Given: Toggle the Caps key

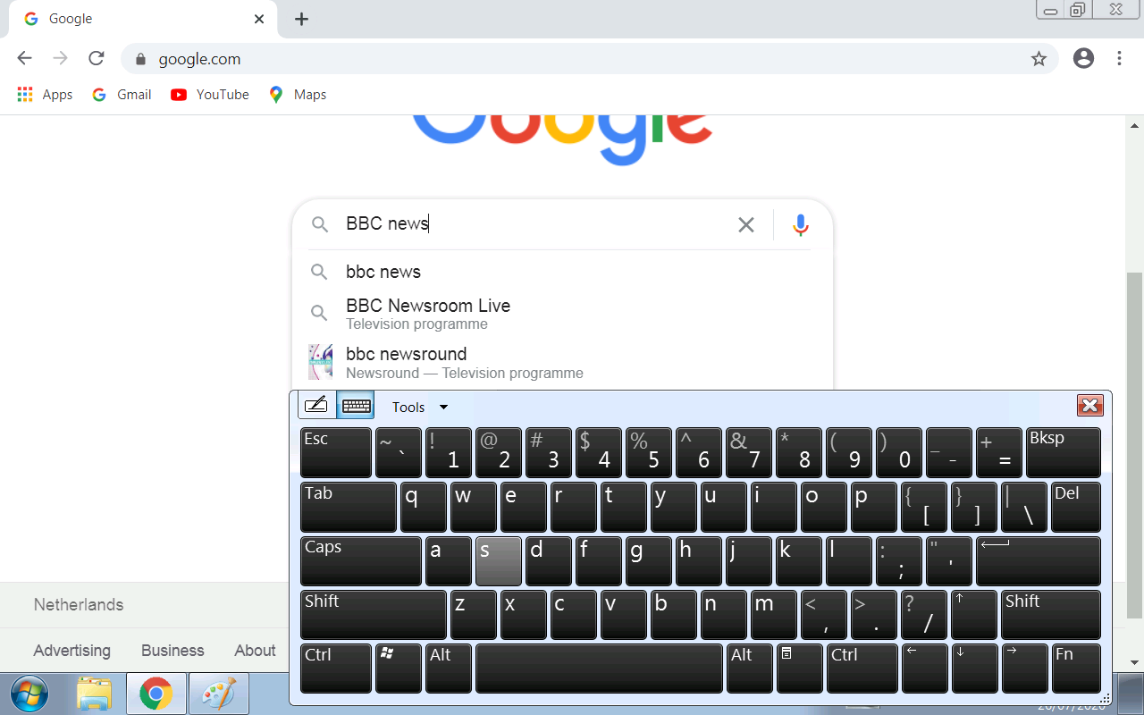Looking at the screenshot, I should [x=361, y=561].
